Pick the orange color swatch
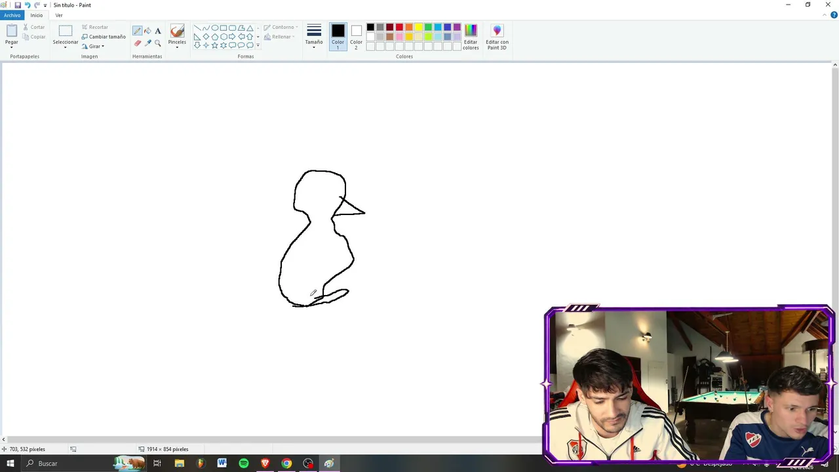The height and width of the screenshot is (472, 839). (x=409, y=28)
